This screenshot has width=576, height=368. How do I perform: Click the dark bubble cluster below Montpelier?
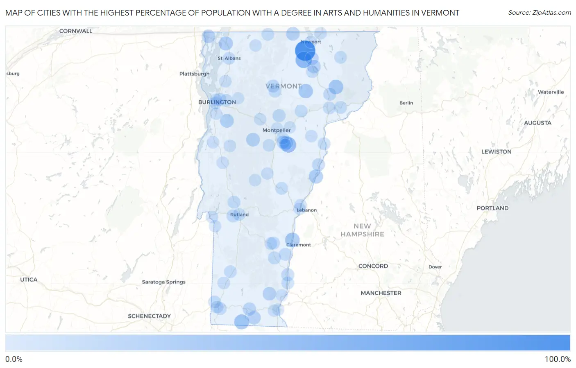point(286,144)
